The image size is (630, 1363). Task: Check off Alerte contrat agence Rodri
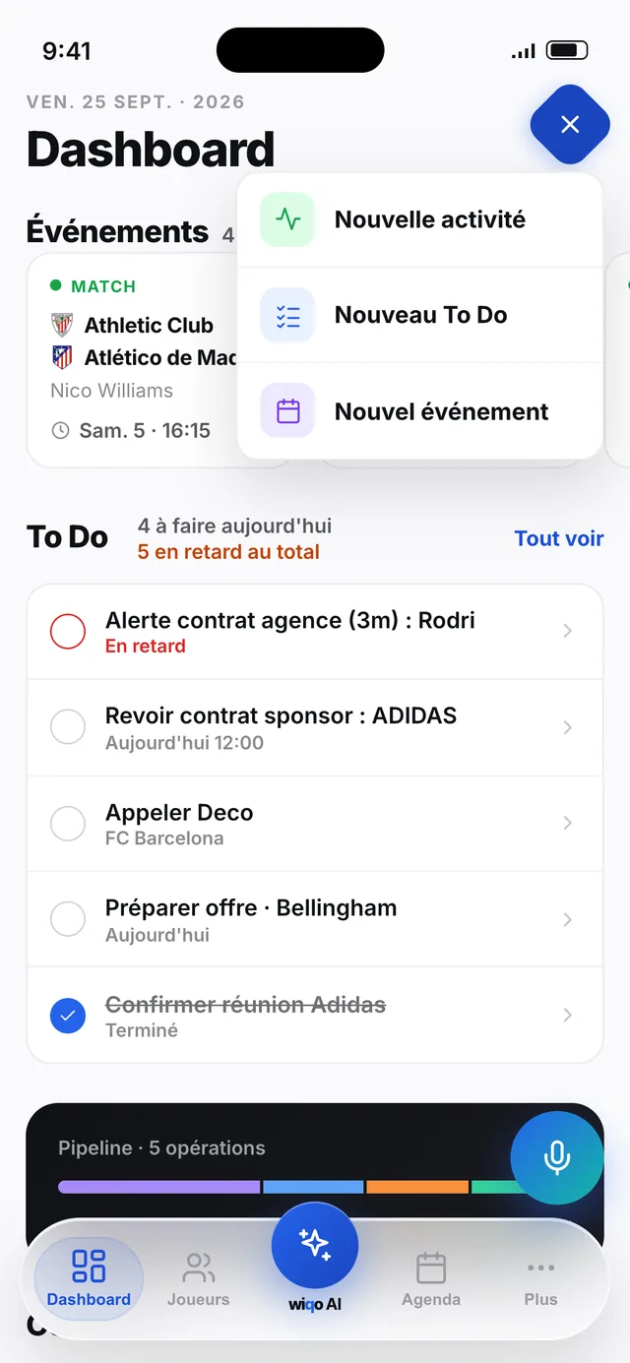point(68,632)
